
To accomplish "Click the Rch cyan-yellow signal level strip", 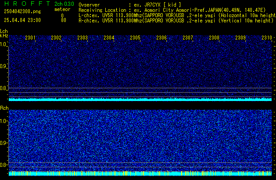I will pos(140,173).
